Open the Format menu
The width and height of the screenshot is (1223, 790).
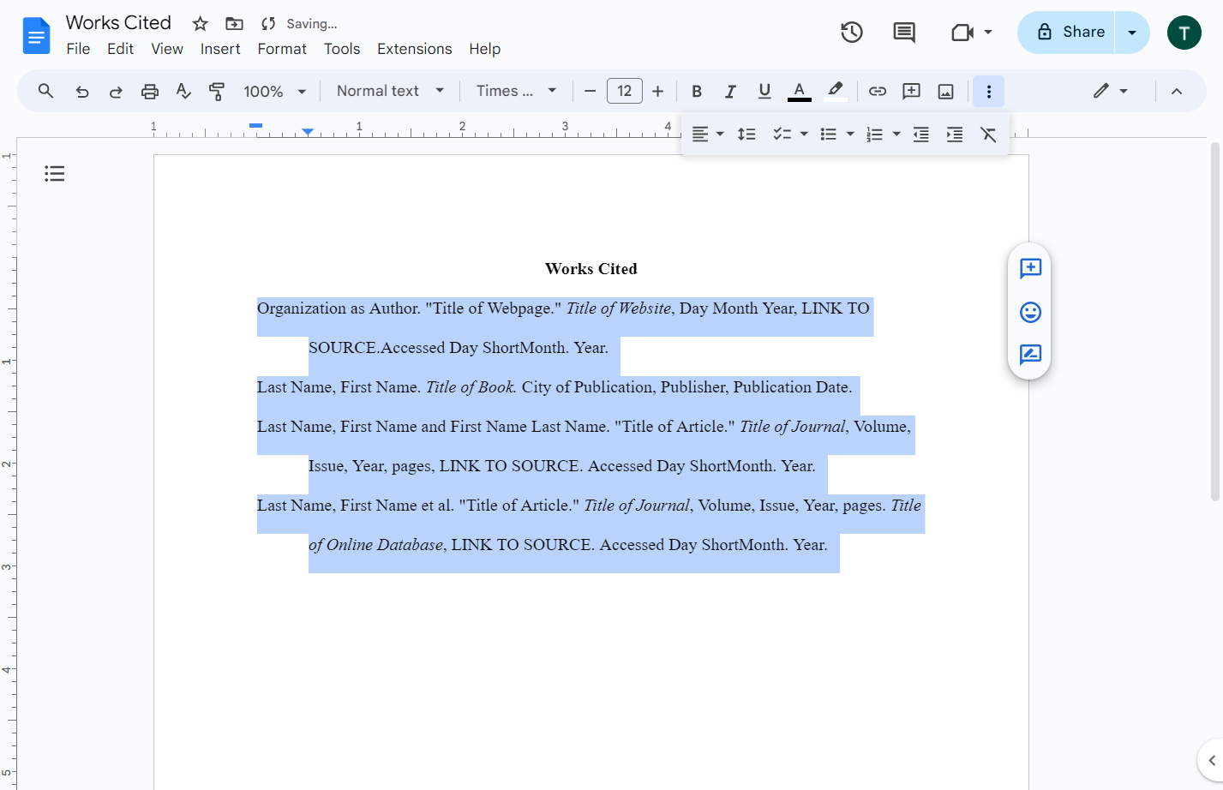pyautogui.click(x=282, y=49)
